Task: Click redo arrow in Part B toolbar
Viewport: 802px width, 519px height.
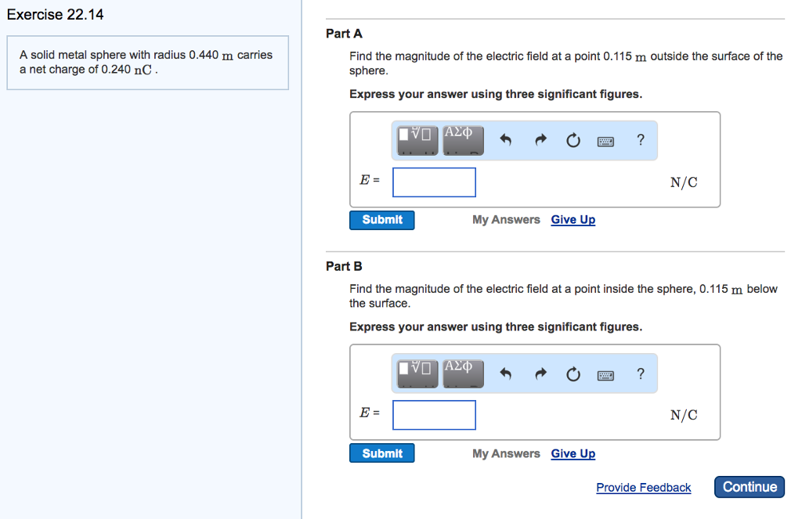Action: pos(540,374)
